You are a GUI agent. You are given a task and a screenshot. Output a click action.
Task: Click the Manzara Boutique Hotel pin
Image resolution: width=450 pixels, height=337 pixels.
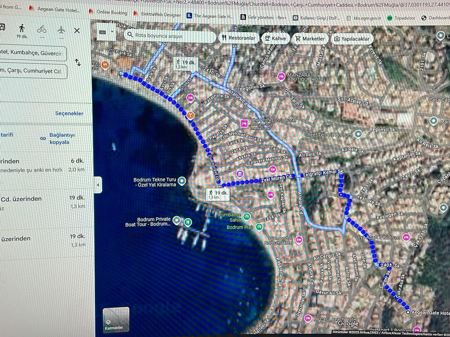pyautogui.click(x=282, y=76)
